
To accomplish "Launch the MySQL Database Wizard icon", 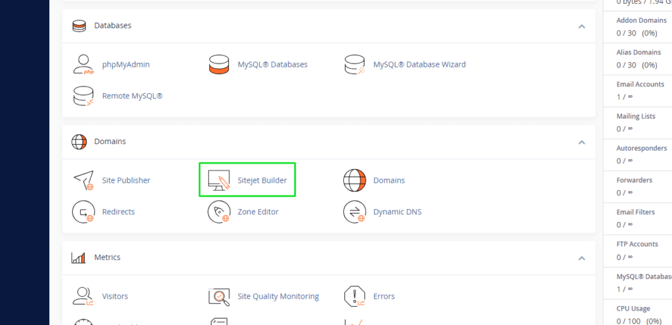I will tap(354, 65).
